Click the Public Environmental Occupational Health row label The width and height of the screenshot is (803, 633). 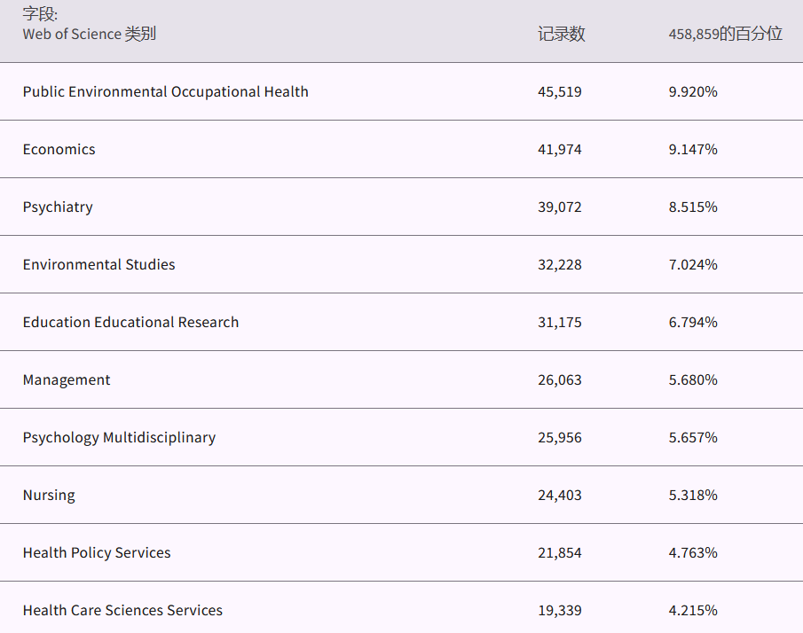[x=166, y=91]
